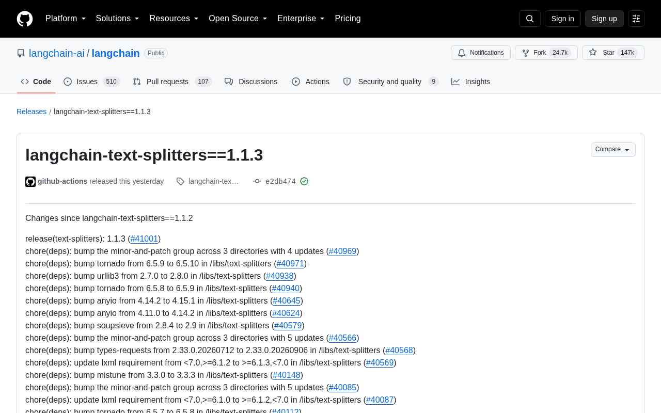Open the langchain-tex… tag link

click(214, 181)
